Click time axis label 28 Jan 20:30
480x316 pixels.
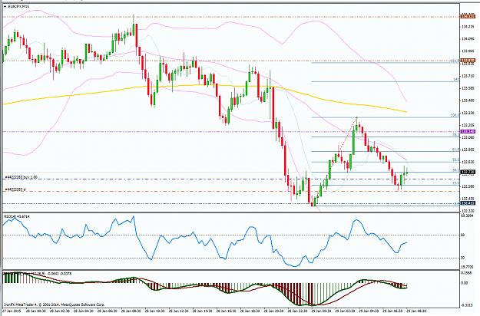tap(274, 311)
